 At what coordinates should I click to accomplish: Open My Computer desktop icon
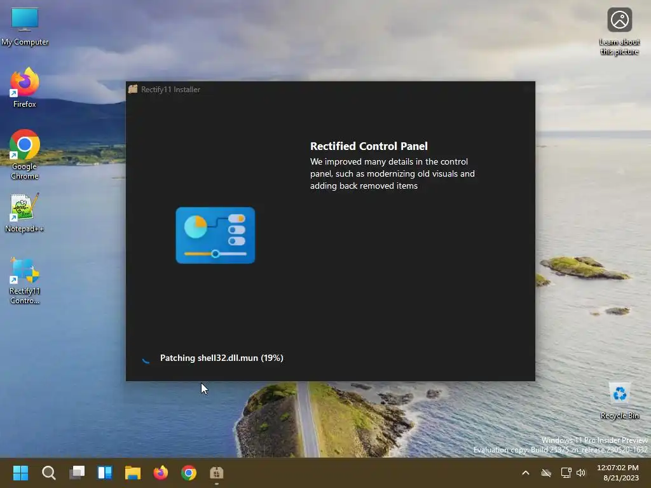[x=25, y=25]
